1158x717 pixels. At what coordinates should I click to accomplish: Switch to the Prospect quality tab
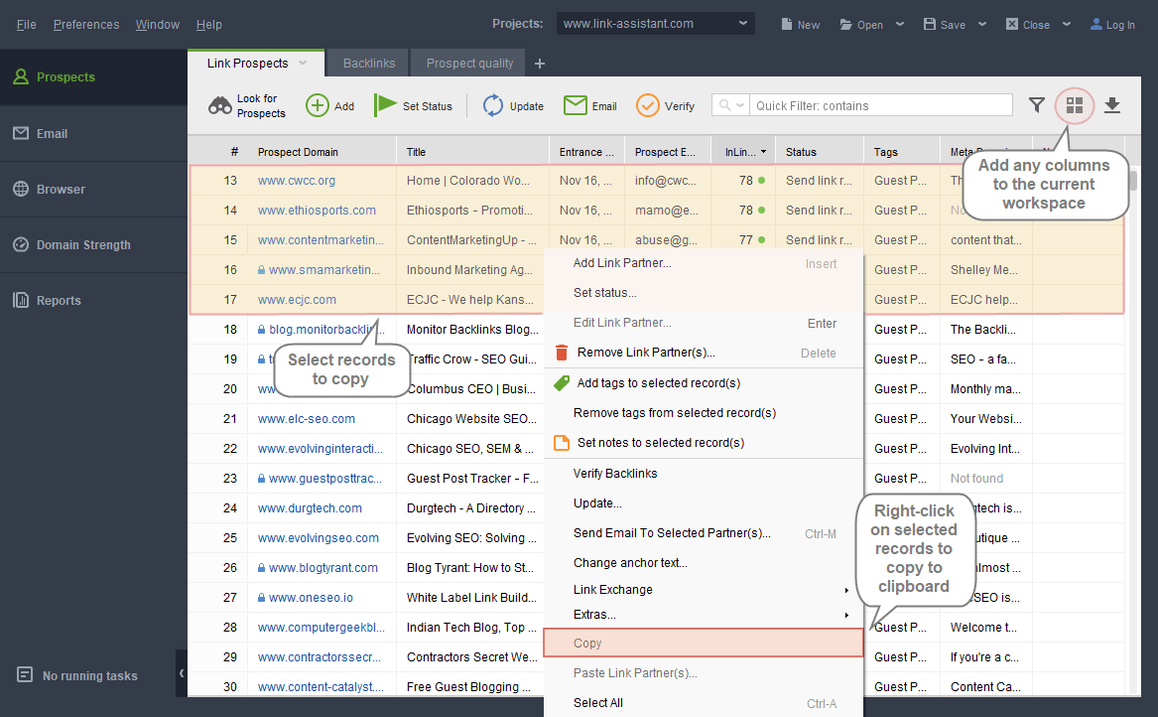click(x=469, y=64)
